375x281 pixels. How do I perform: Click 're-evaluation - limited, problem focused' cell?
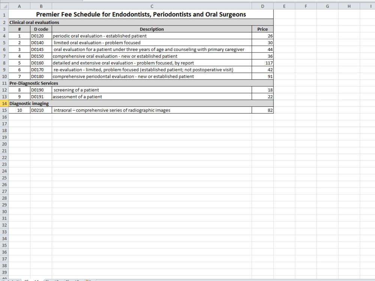(x=152, y=70)
